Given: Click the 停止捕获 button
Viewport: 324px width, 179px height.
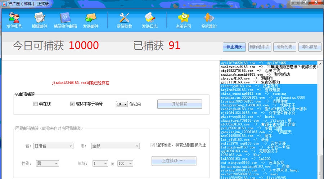Looking at the screenshot, I should pyautogui.click(x=234, y=47).
